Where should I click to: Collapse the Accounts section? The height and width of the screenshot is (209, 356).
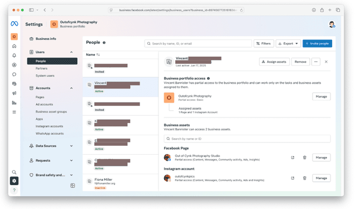71,88
